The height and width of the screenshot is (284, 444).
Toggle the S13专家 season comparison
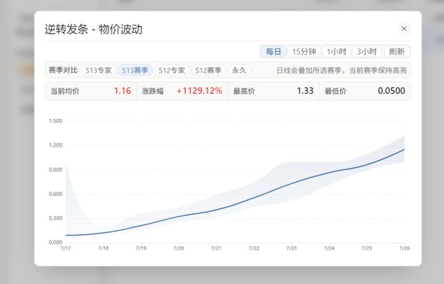(x=99, y=70)
